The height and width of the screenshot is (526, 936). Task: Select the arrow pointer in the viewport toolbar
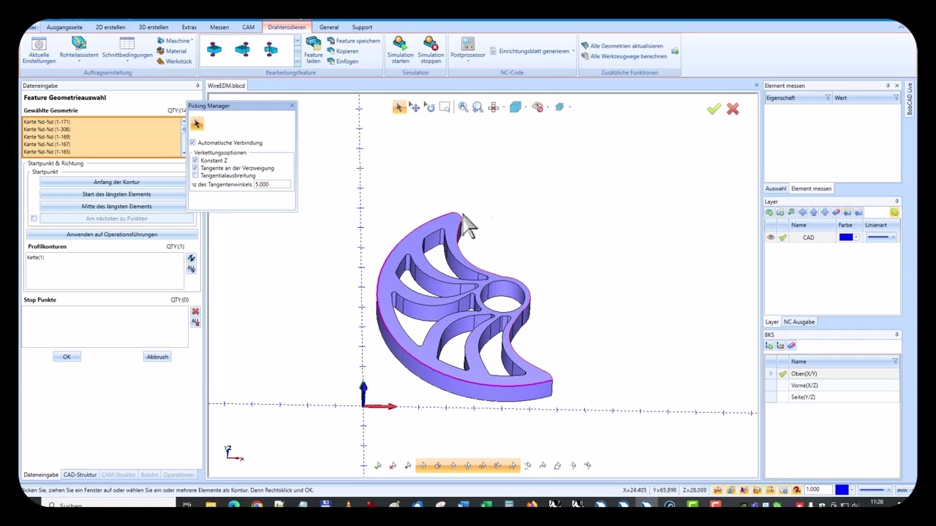tap(399, 107)
